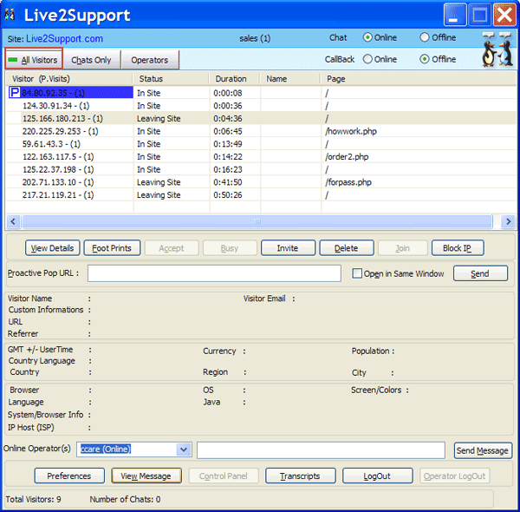This screenshot has width=520, height=512.
Task: Enable Open in Same Window checkbox
Action: tap(357, 273)
